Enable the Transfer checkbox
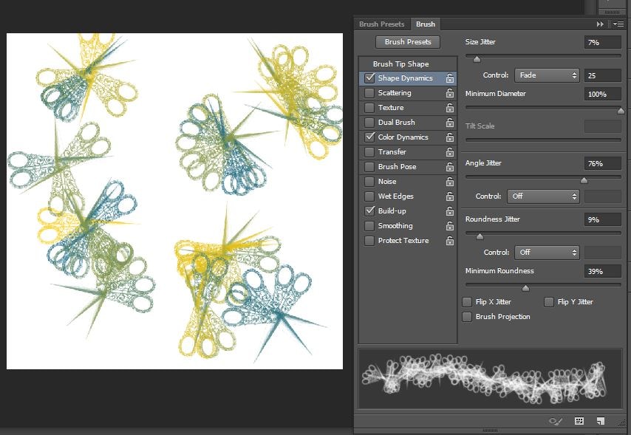This screenshot has width=631, height=435. [369, 152]
